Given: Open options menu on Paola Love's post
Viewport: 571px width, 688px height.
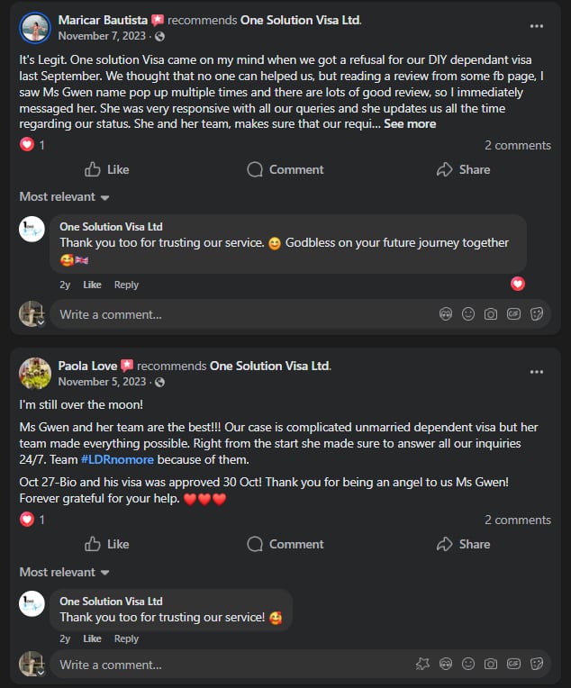Looking at the screenshot, I should click(x=537, y=372).
